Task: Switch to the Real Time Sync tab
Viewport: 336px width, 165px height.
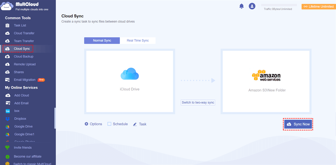Action: pos(138,40)
